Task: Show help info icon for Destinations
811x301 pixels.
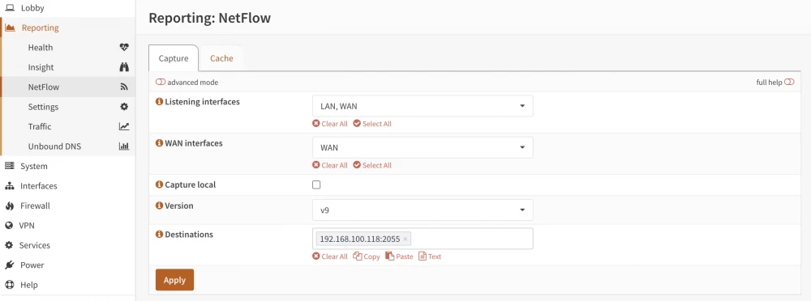Action: pyautogui.click(x=159, y=235)
